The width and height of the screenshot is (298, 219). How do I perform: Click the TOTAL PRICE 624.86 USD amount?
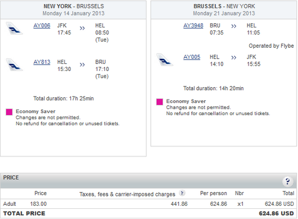coord(276,214)
